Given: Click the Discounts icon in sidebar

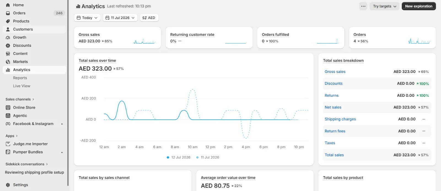Looking at the screenshot, I should tap(8, 45).
